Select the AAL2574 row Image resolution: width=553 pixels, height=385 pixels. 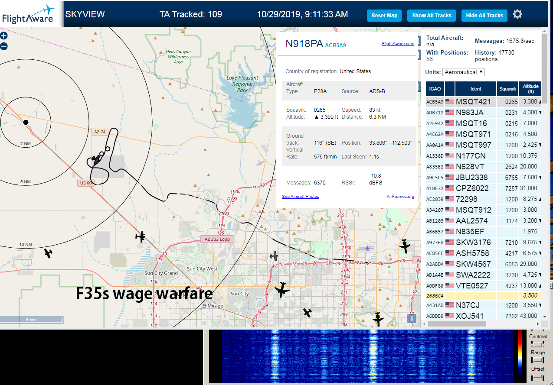(484, 221)
